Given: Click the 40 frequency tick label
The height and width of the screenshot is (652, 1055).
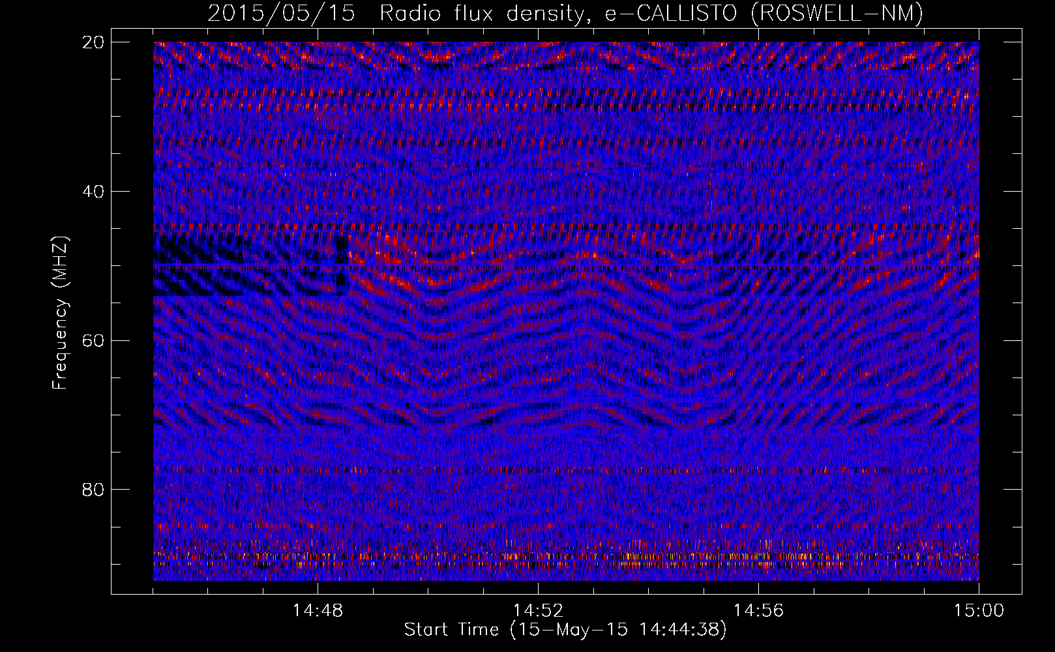Looking at the screenshot, I should tap(93, 192).
